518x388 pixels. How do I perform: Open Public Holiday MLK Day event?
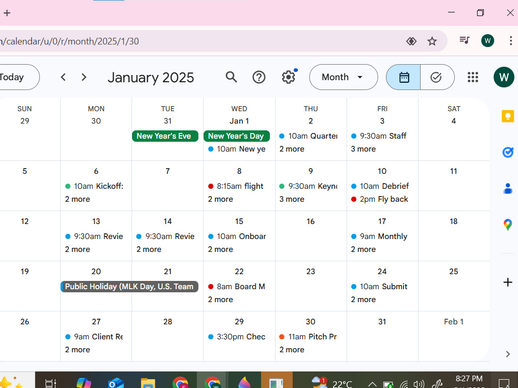[x=129, y=287]
